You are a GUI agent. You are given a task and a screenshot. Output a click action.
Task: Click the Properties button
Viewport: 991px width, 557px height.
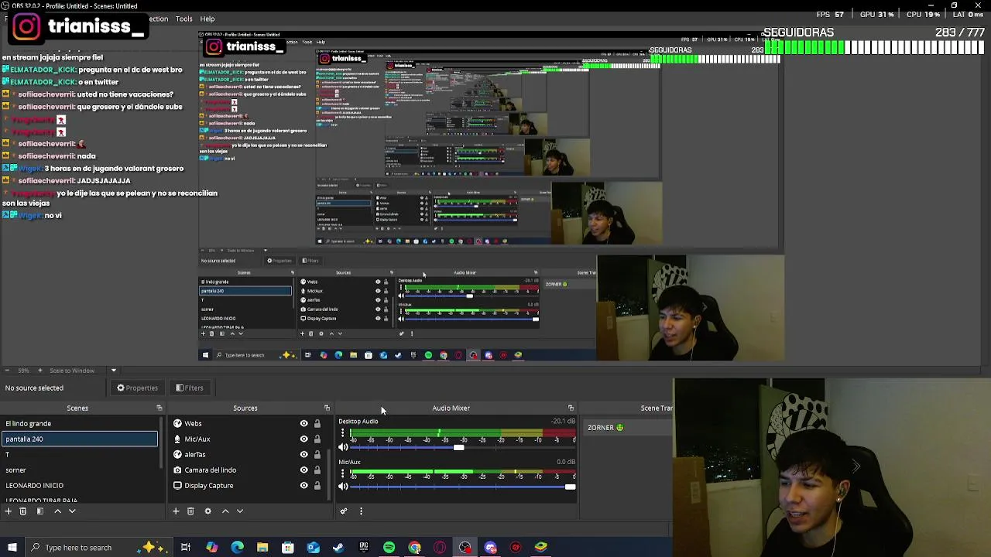(x=137, y=388)
